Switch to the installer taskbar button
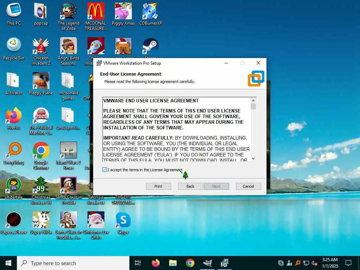360x270 pixels. click(225, 263)
